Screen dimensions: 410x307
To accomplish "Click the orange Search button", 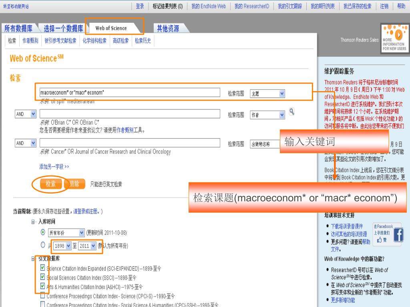I will (x=51, y=184).
